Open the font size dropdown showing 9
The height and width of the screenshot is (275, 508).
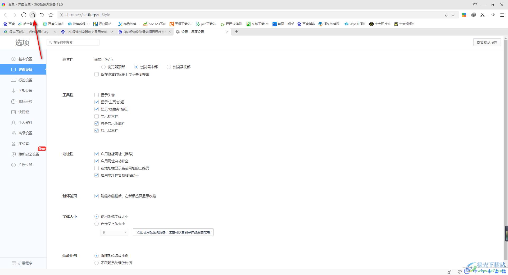114,232
